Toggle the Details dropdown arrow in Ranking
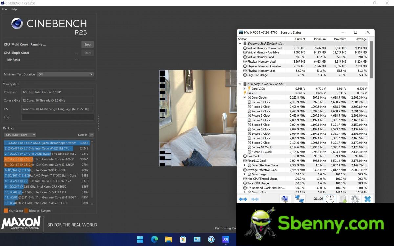The width and height of the screenshot is (394, 246). (x=91, y=135)
